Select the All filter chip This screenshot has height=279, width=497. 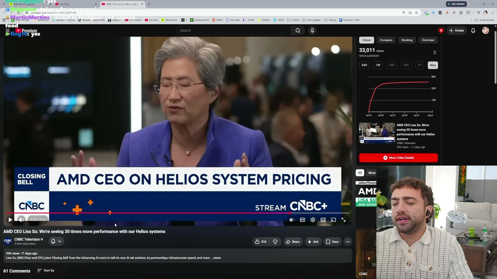(x=360, y=173)
